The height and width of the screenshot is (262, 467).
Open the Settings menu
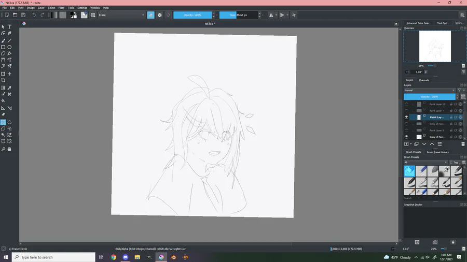(82, 8)
